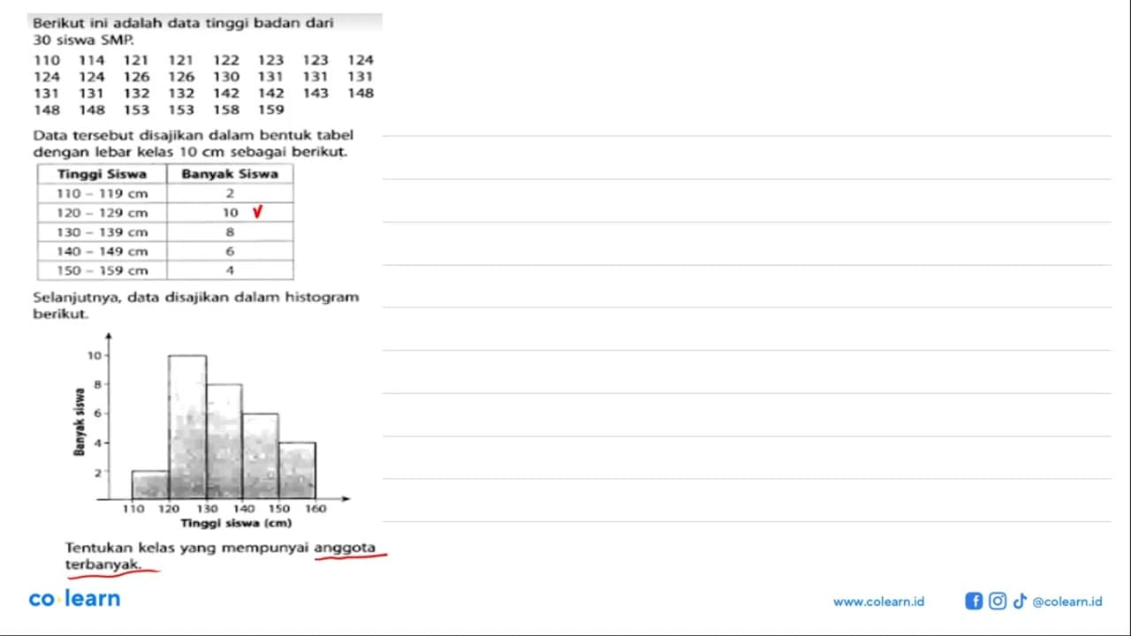Screen dimensions: 1131x636
Task: Click the histogram bar between 140 and 150
Action: (x=261, y=456)
